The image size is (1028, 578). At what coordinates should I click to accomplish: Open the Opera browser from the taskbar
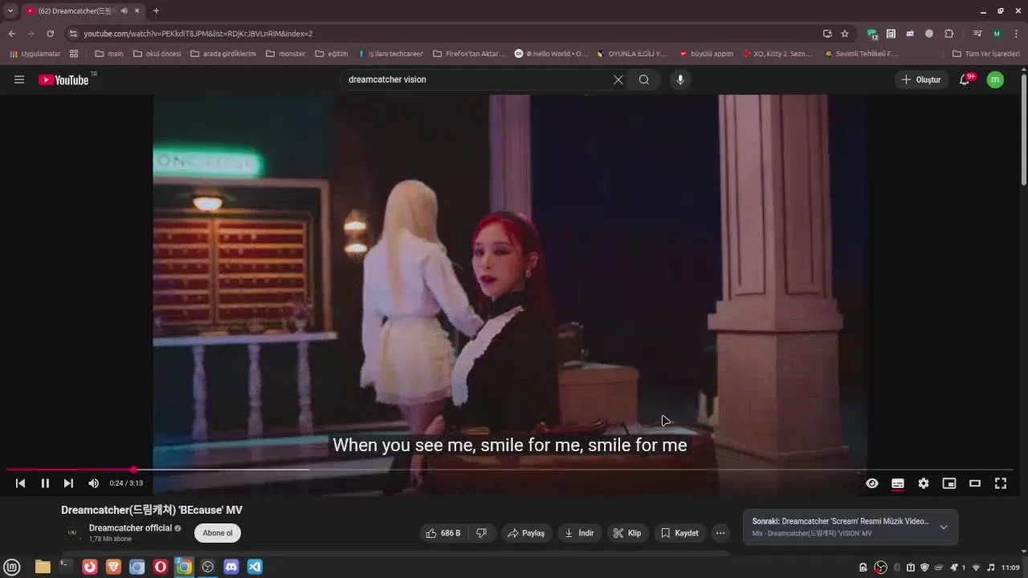pos(161,567)
